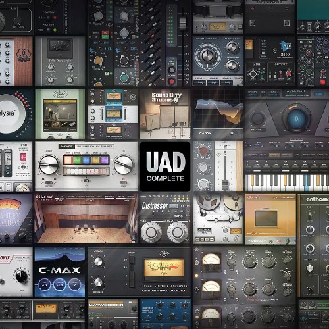Open the Ocean Way Studios room thumbnail
Screen dimensions: 329x329
tap(86, 218)
